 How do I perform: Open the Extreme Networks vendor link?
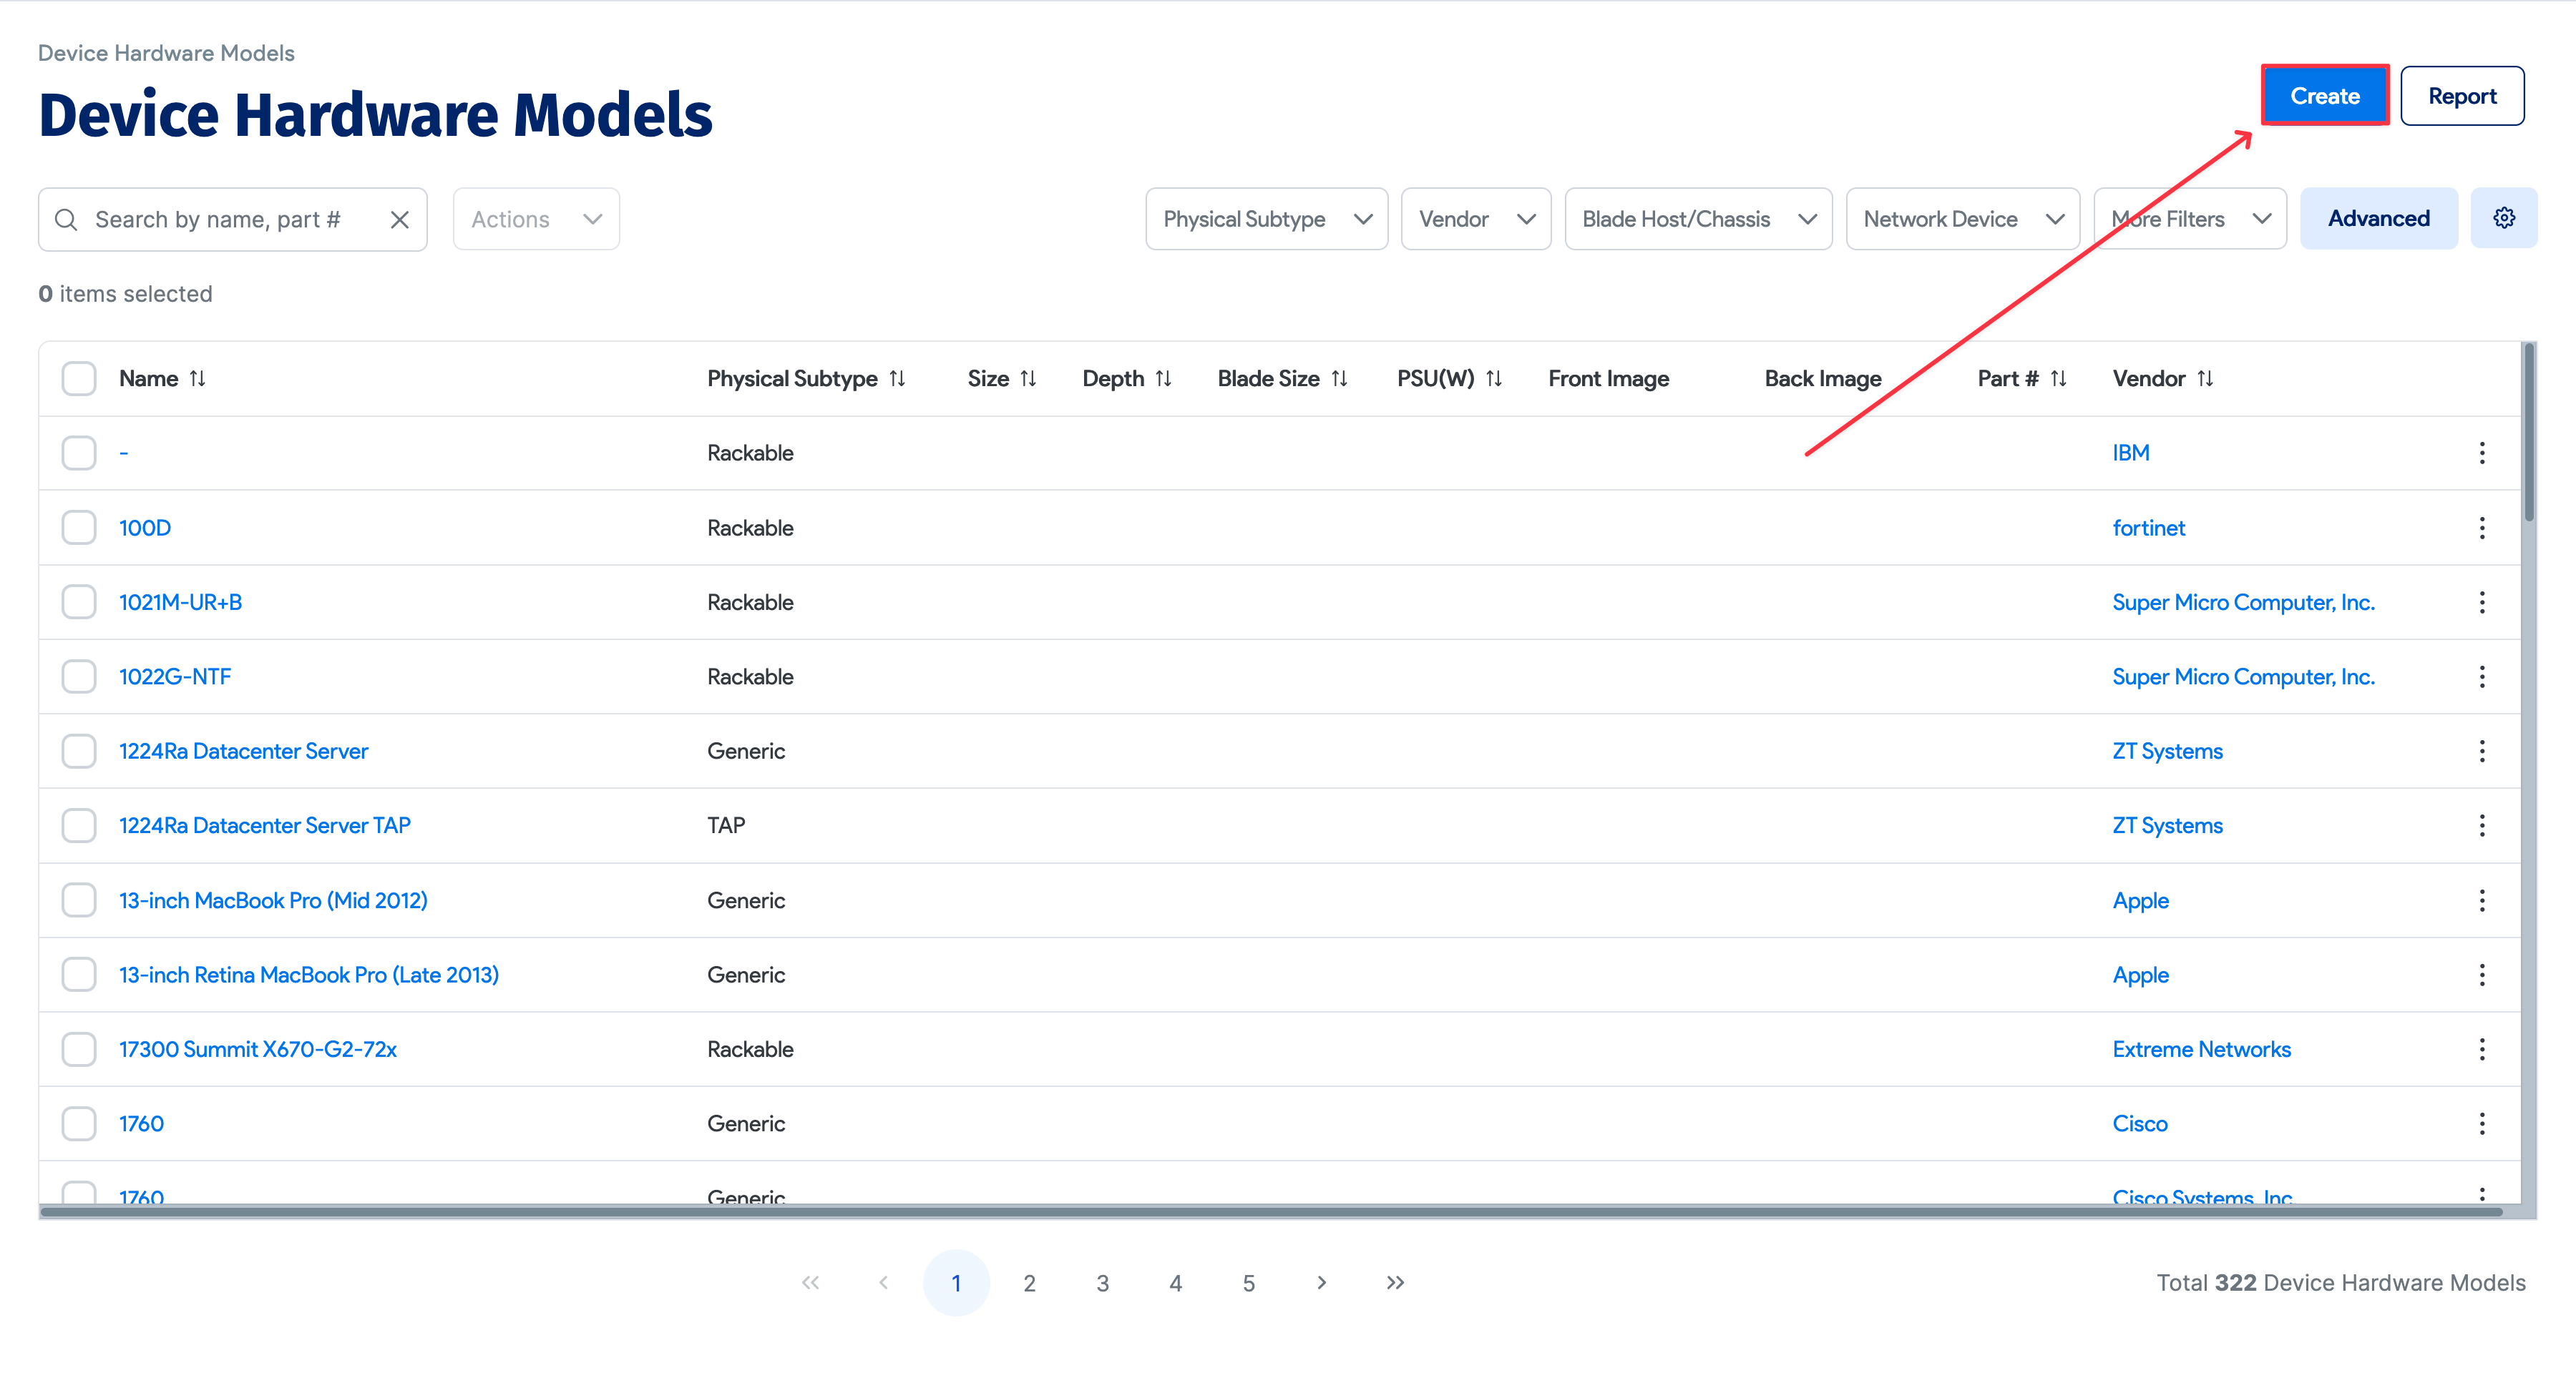pos(2200,1049)
